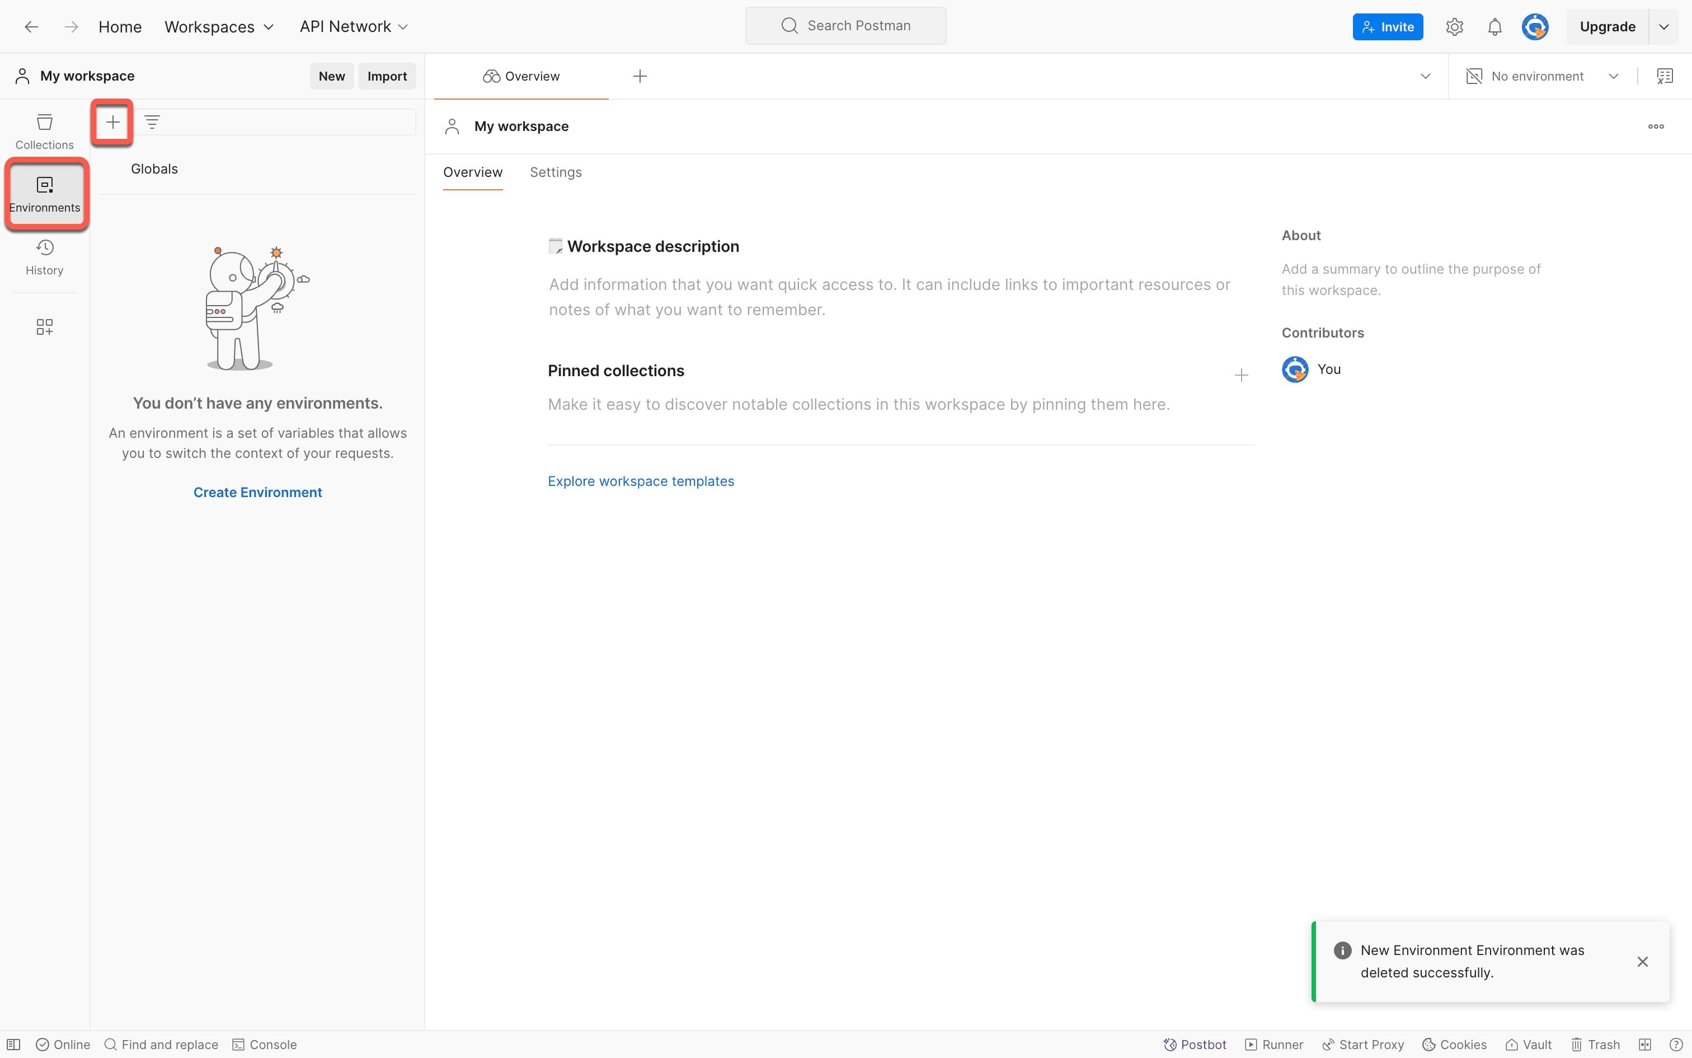The width and height of the screenshot is (1692, 1058).
Task: Click the plus icon to create a new environment
Action: pyautogui.click(x=112, y=123)
